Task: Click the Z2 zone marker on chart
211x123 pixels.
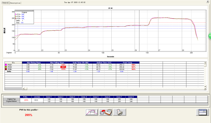Action: (x=43, y=50)
